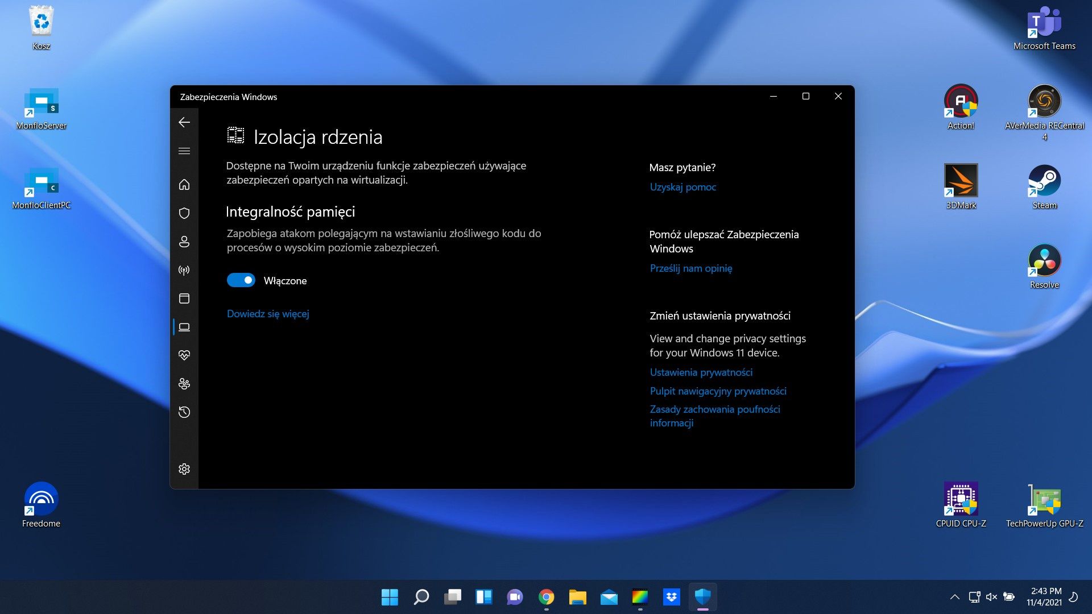Screen dimensions: 1092x614
Task: Minimize the Zabezpieczenia Windows window
Action: point(773,96)
